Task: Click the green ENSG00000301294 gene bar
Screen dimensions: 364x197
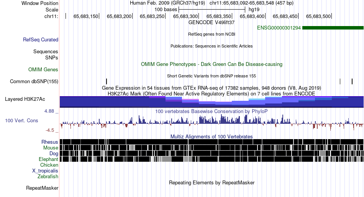Action: (x=333, y=28)
